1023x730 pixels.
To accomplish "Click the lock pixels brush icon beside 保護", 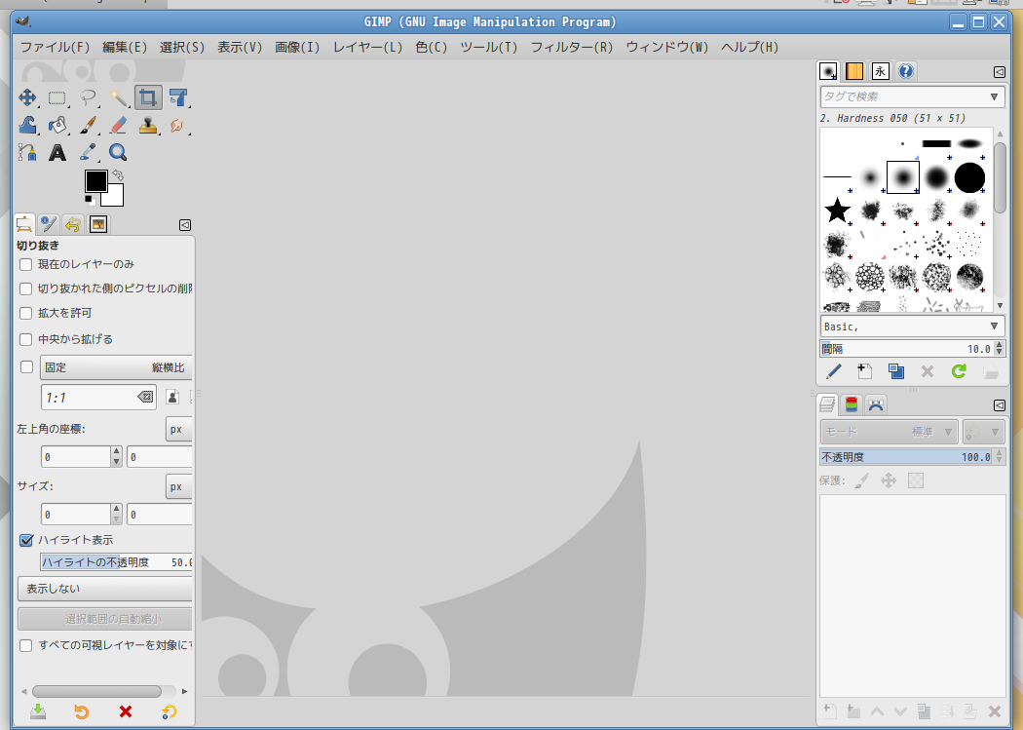I will tap(862, 480).
